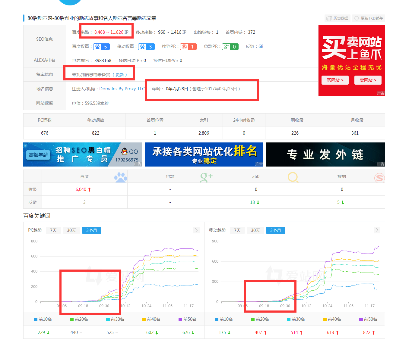Image resolution: width=393 pixels, height=340 pixels.
Task: Enable the 3个月 view on 移动趋势 chart
Action: pos(275,230)
